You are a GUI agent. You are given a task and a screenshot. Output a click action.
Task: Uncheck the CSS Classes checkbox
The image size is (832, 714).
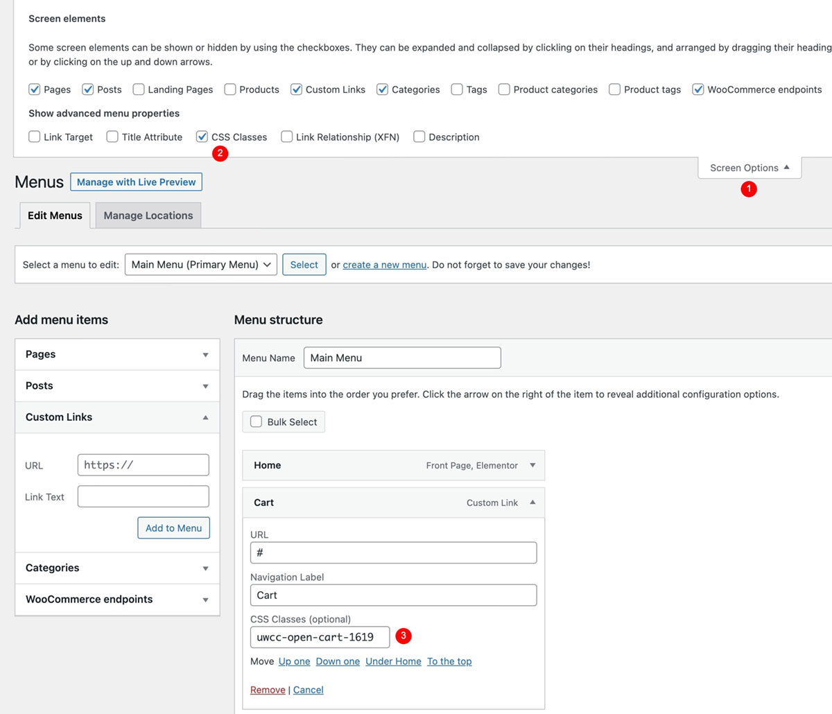(202, 137)
